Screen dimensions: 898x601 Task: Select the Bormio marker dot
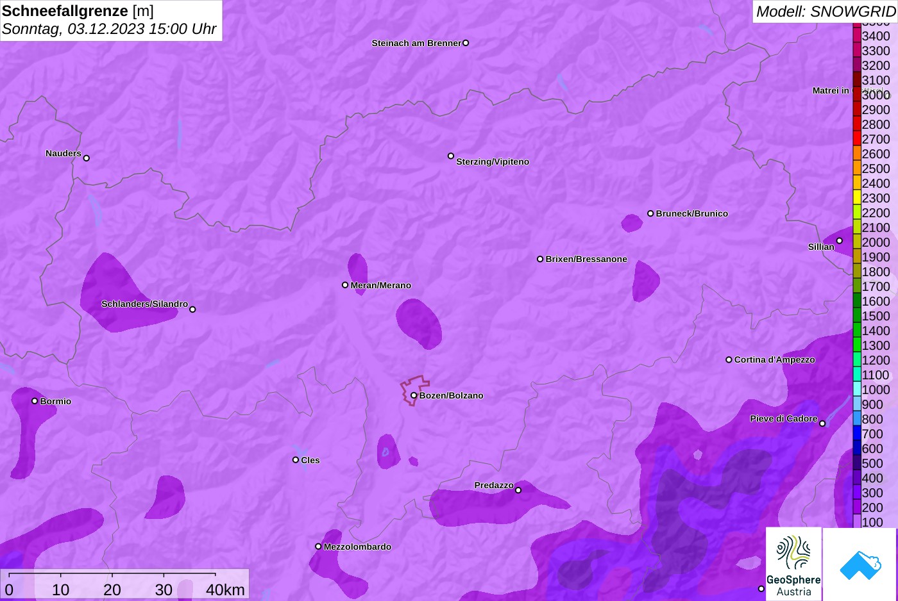[35, 401]
